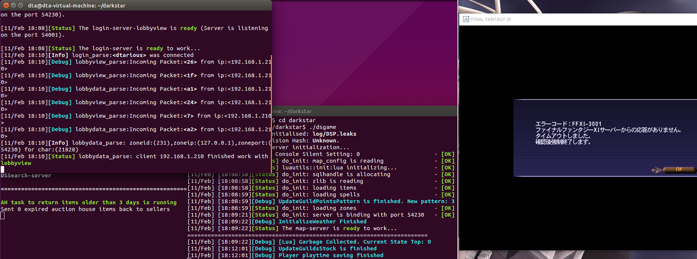This screenshot has height=259, width=697.
Task: Close the dta@dta-virtual-machine terminal window
Action: pyautogui.click(x=6, y=5)
